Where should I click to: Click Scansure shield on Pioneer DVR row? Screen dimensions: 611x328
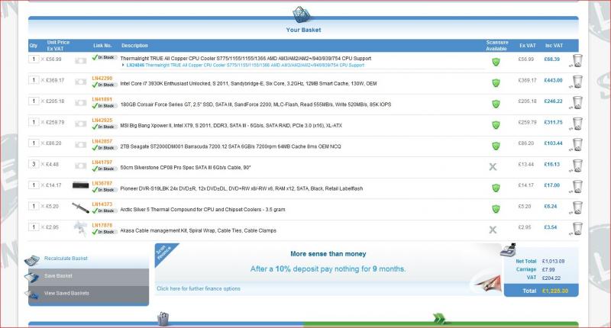[496, 188]
